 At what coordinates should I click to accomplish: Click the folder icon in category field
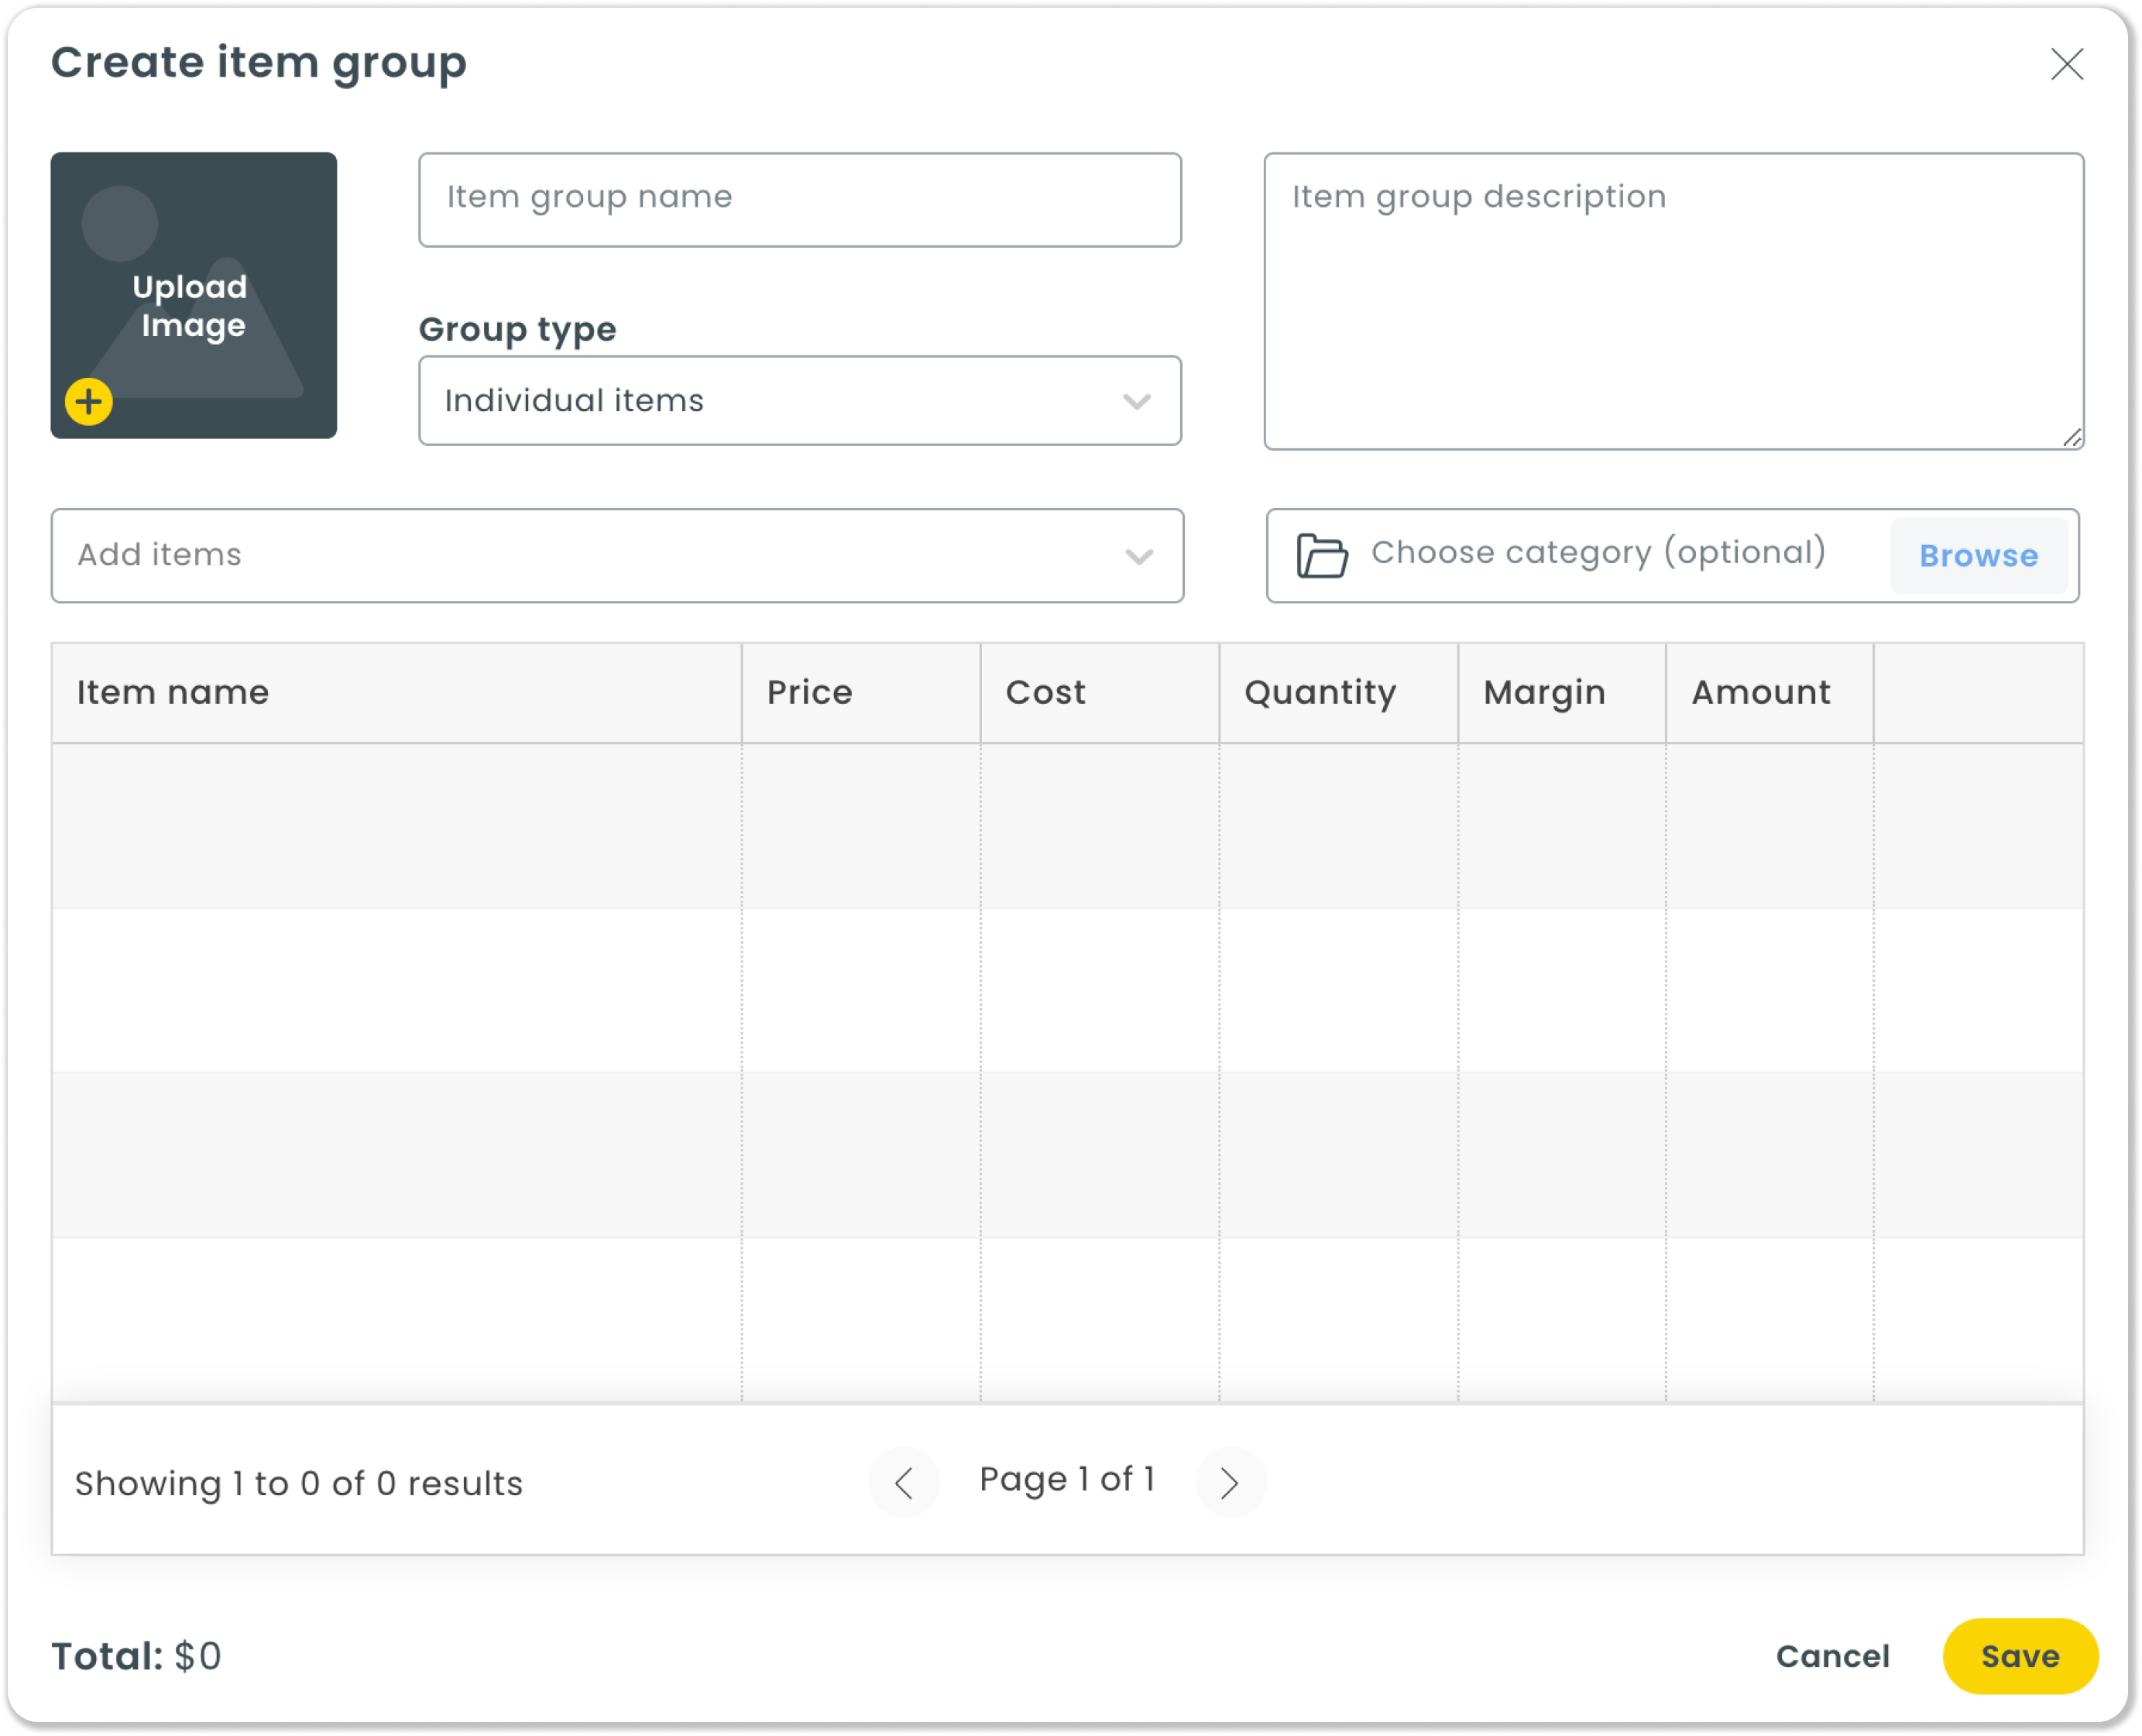(1321, 556)
